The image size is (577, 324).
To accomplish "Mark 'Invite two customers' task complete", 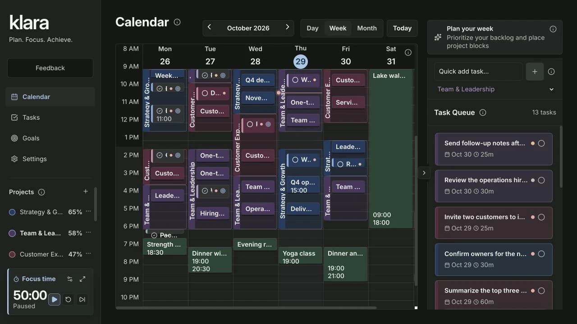I will pyautogui.click(x=541, y=217).
